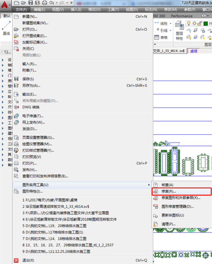The width and height of the screenshot is (212, 264).
Task: Select 加载标记集(K)... menu entry
Action: click(x=83, y=42)
